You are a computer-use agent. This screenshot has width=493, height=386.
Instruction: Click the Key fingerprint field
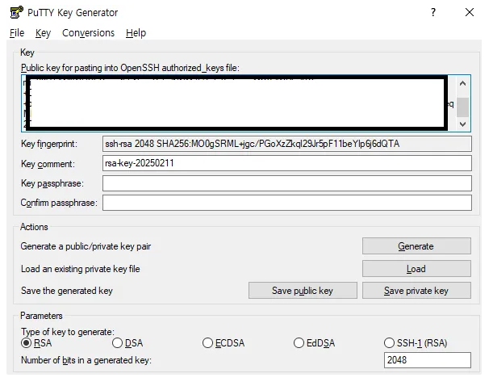[286, 144]
